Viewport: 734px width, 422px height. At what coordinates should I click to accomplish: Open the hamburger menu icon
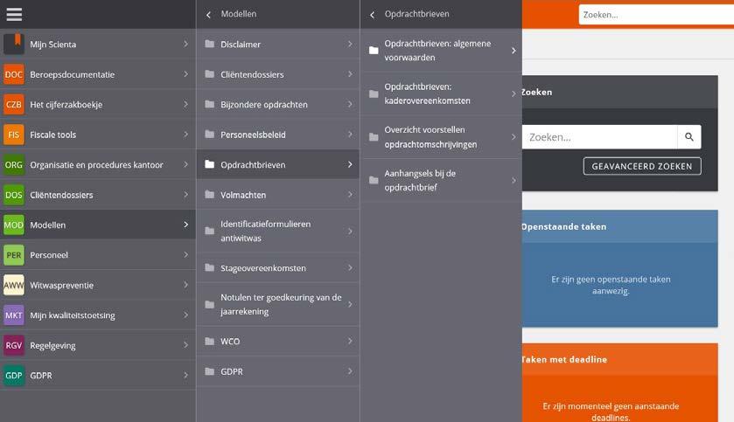coord(14,15)
